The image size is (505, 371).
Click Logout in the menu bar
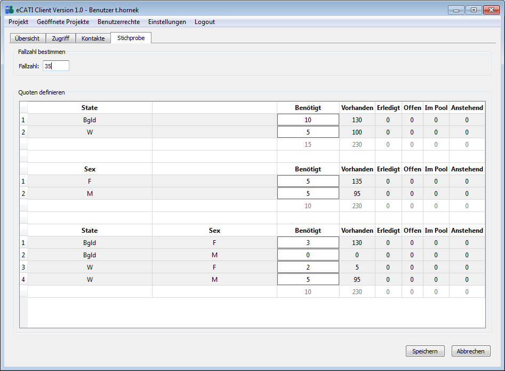pyautogui.click(x=205, y=22)
